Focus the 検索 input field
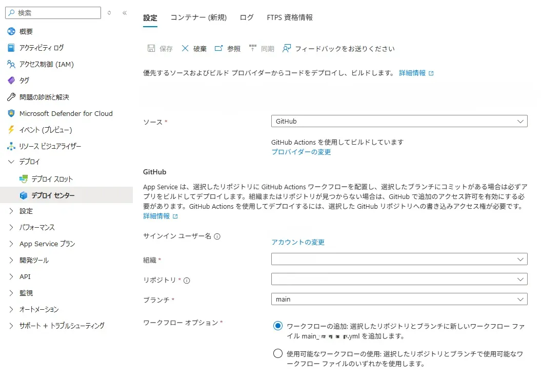The width and height of the screenshot is (541, 379). [x=53, y=13]
